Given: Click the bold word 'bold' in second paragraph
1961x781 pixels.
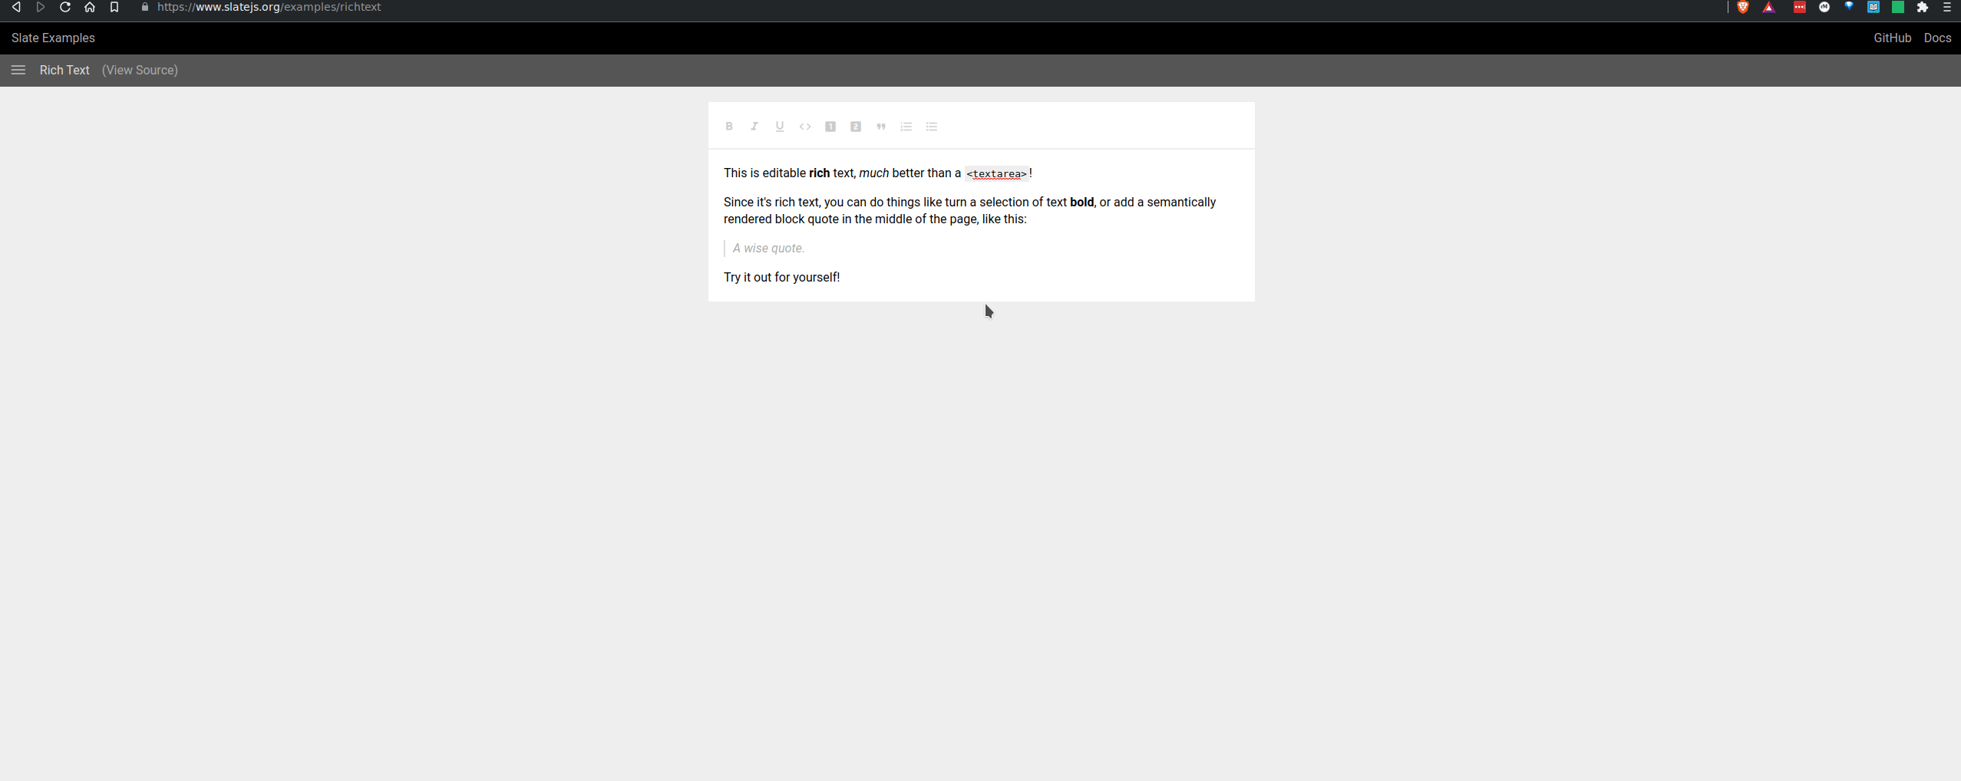Looking at the screenshot, I should click(1081, 202).
